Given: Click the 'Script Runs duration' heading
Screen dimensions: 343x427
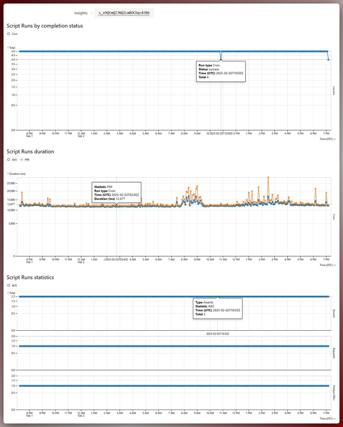Looking at the screenshot, I should point(30,152).
